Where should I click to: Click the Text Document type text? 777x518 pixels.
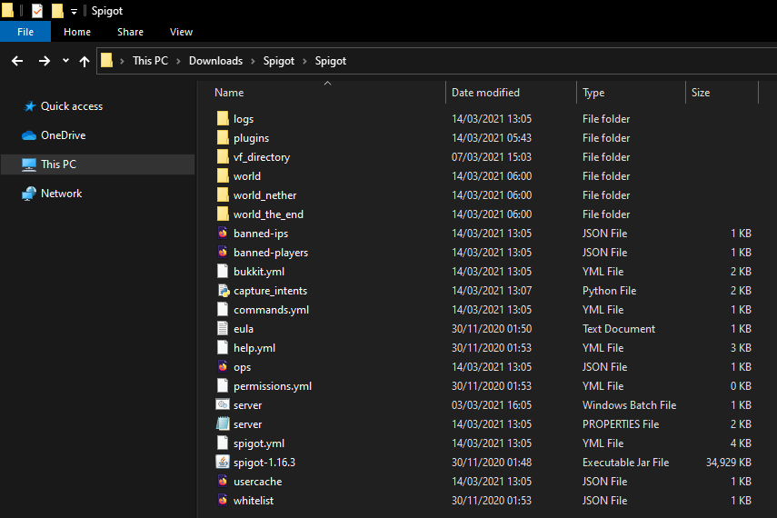coord(619,329)
